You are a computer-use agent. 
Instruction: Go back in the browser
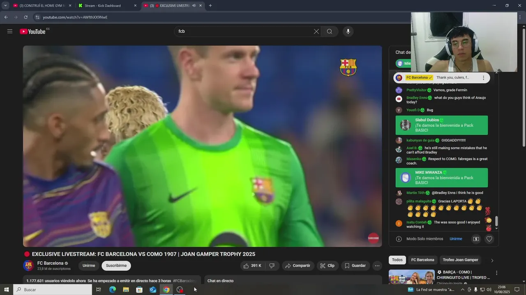tap(6, 17)
